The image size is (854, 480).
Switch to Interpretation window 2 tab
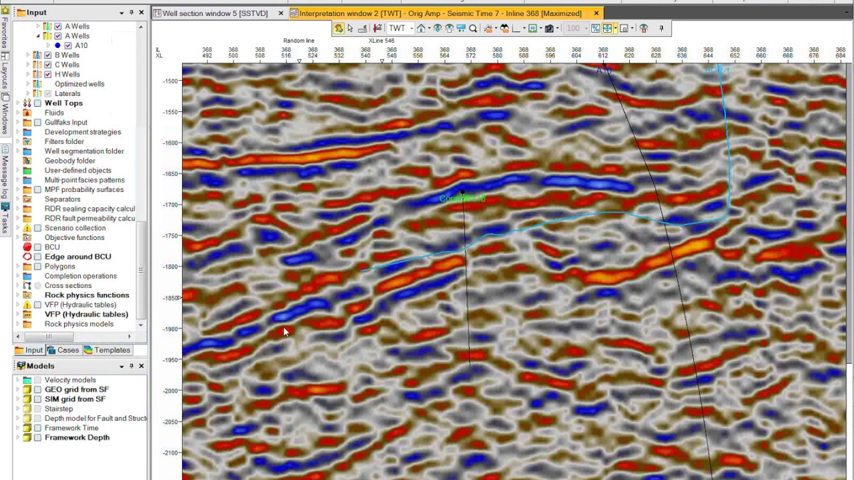[440, 13]
